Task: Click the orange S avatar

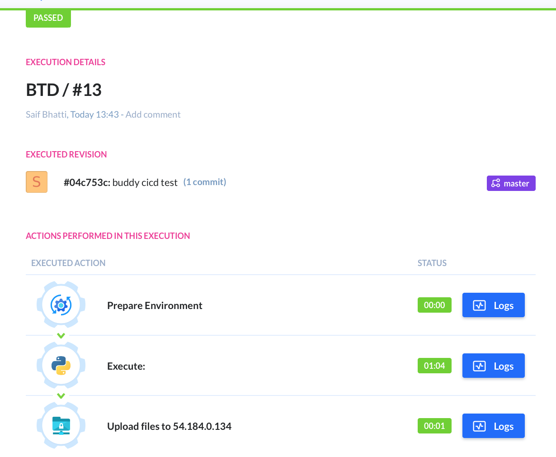Action: coord(37,182)
